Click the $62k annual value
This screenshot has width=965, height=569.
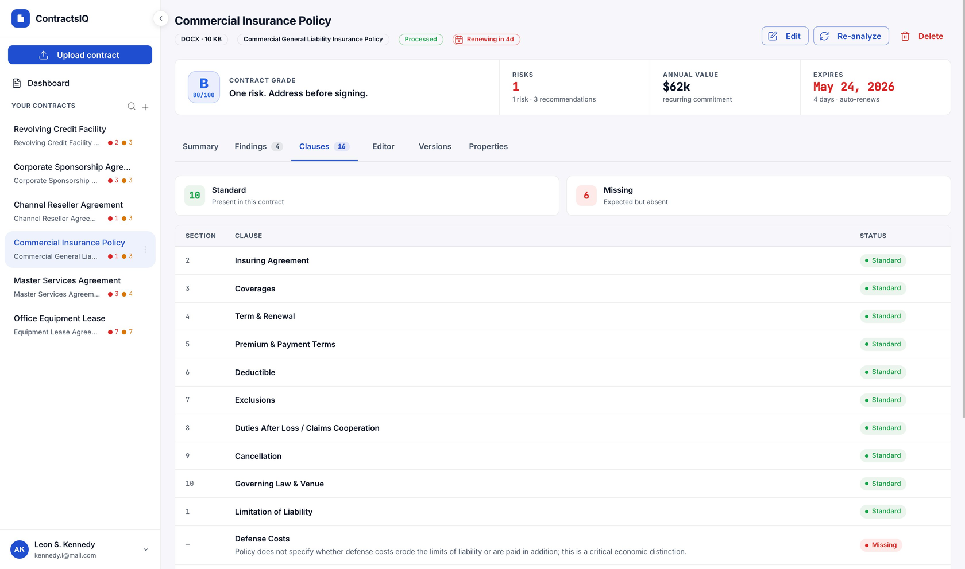click(676, 87)
